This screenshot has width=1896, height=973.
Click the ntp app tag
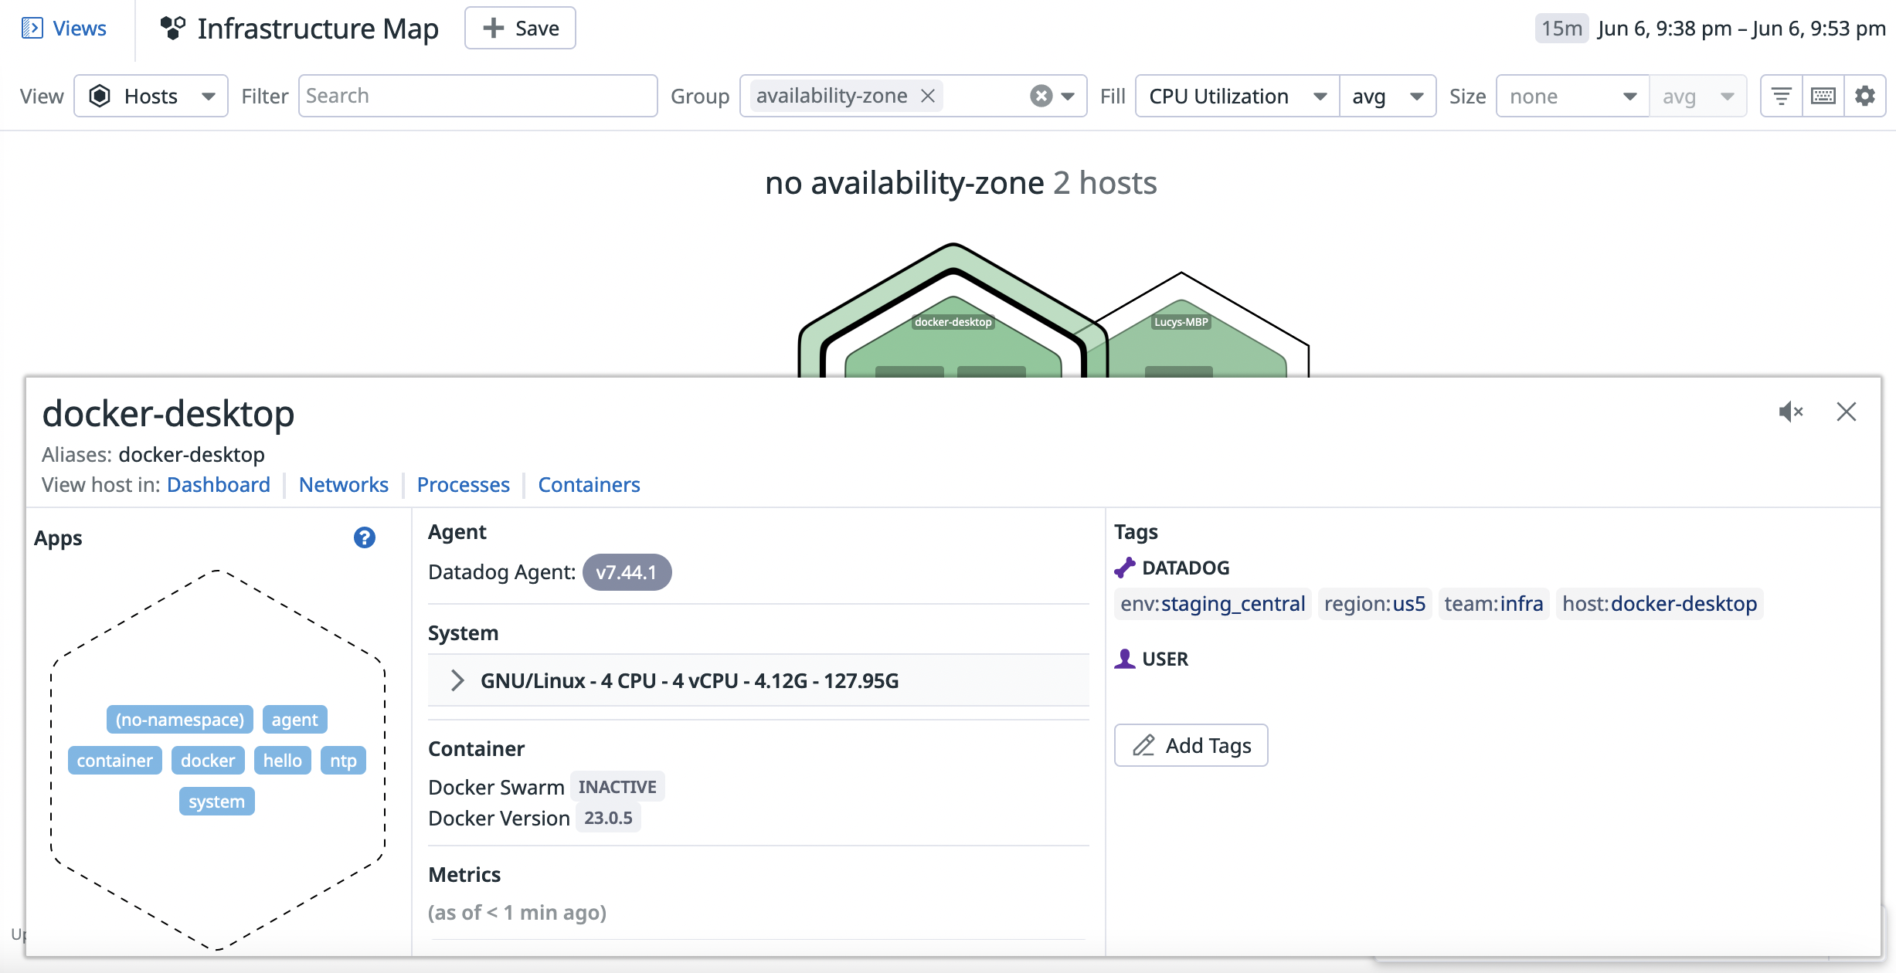[x=343, y=761]
